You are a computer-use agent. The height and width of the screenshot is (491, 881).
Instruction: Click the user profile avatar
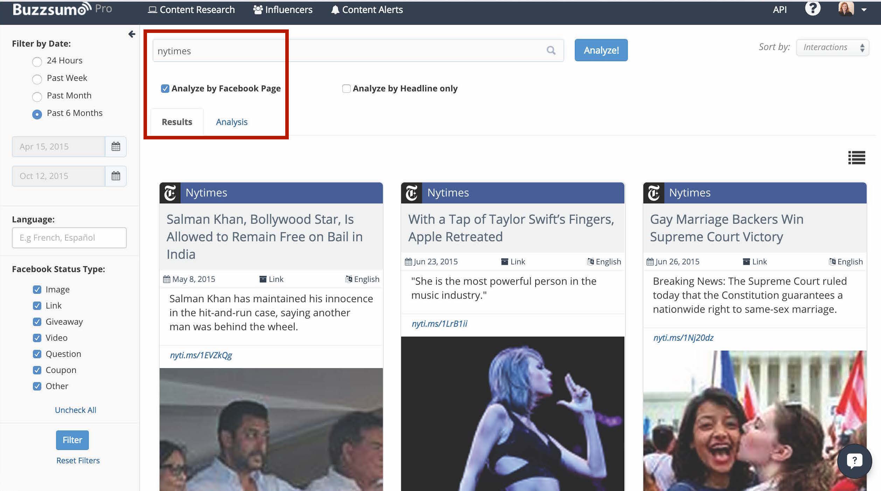pos(846,9)
